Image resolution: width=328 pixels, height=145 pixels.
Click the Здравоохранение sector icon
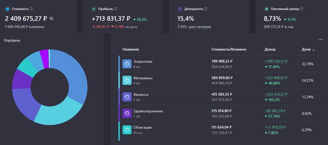[127, 113]
